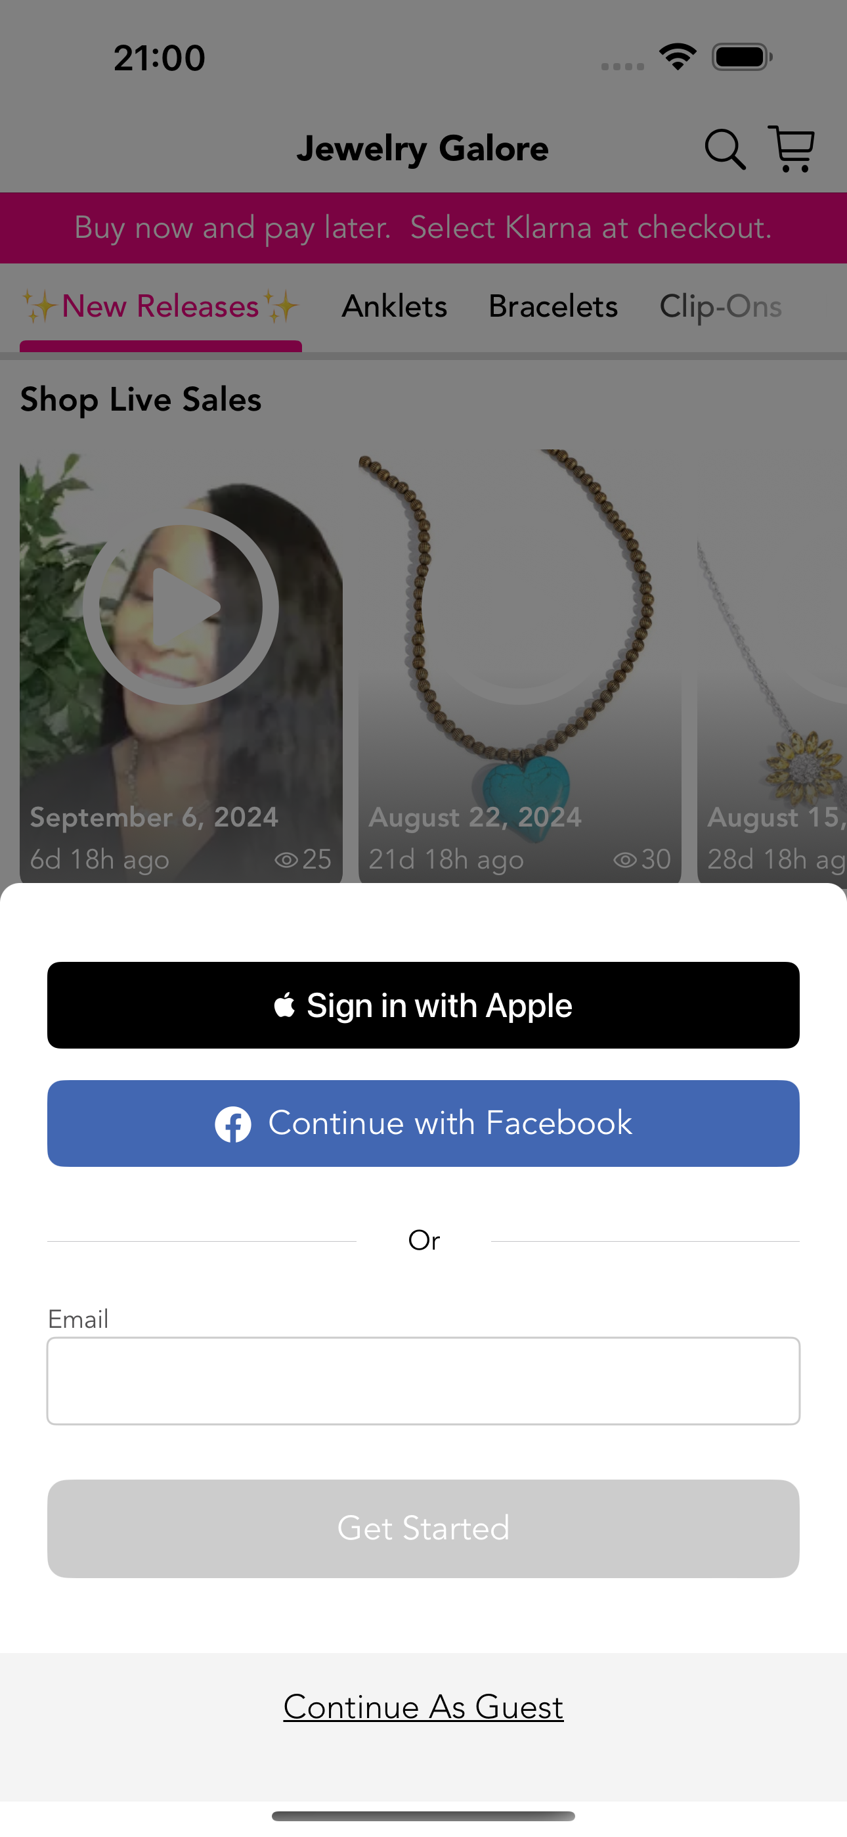The height and width of the screenshot is (1837, 847).
Task: Open the shopping cart icon
Action: tap(791, 148)
